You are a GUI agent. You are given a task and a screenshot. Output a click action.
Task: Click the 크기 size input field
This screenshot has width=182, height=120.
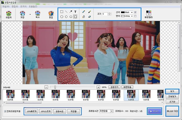point(105,14)
